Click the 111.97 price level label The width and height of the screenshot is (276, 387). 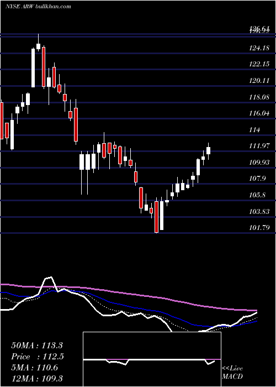pyautogui.click(x=259, y=146)
